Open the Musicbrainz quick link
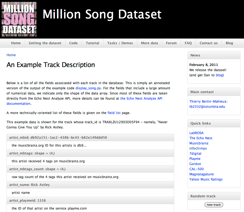Screen dimensions: 244x212 199,143
